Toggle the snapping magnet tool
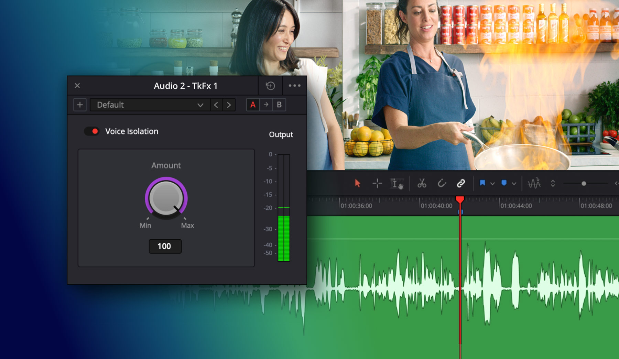 click(442, 183)
